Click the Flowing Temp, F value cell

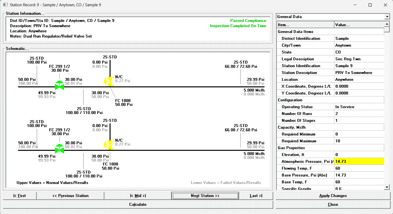point(359,168)
